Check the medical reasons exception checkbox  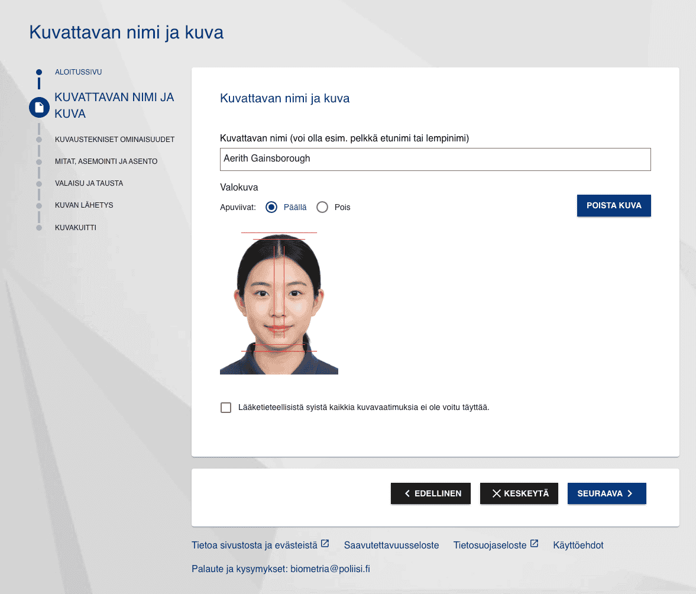click(226, 408)
